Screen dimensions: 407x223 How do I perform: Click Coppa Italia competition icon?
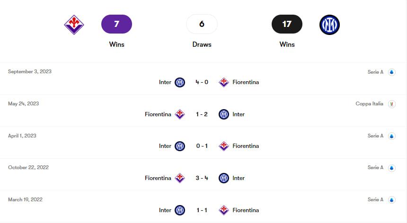(391, 104)
